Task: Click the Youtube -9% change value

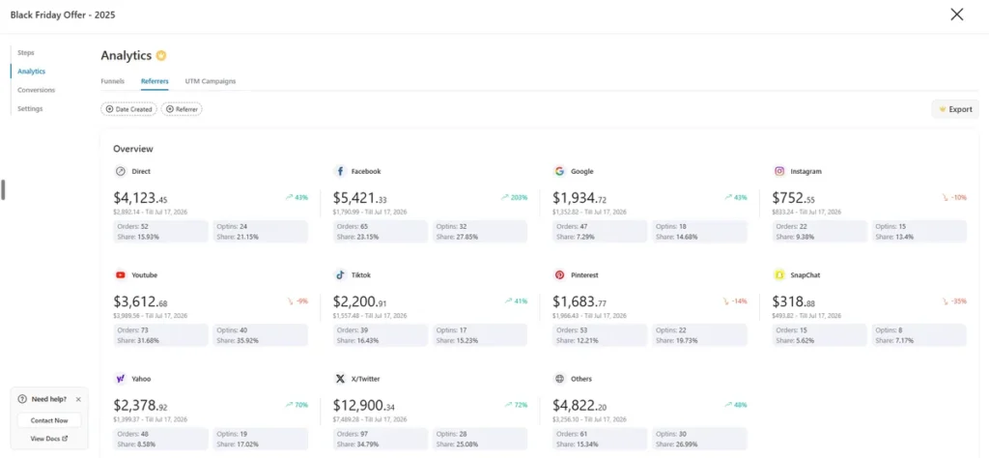Action: 302,301
